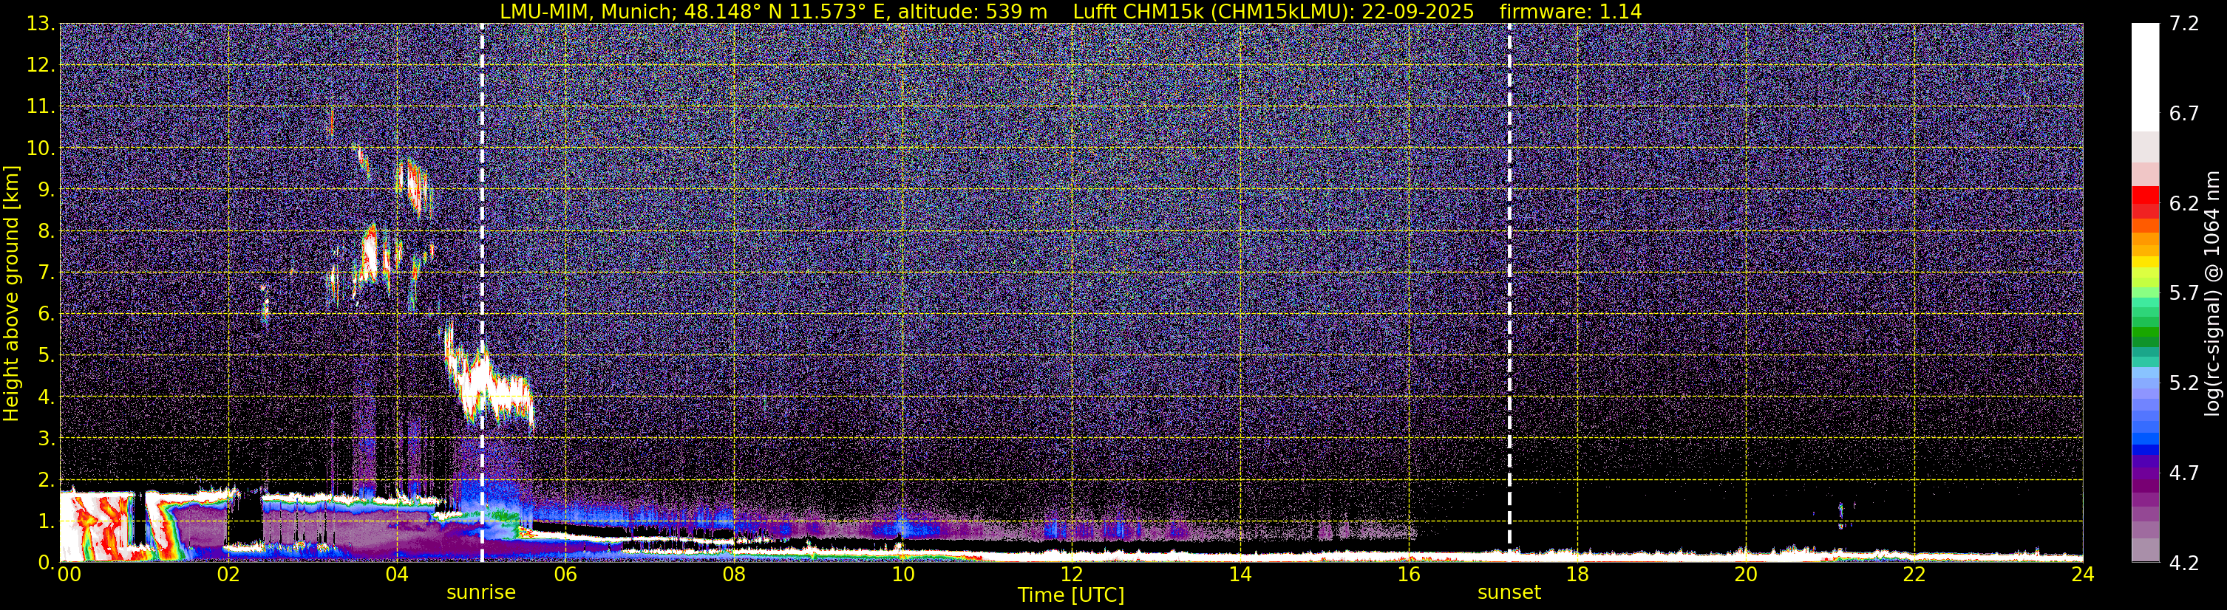Click the '5.' tick on the height axis
Image resolution: width=2227 pixels, height=610 pixels.
46,355
